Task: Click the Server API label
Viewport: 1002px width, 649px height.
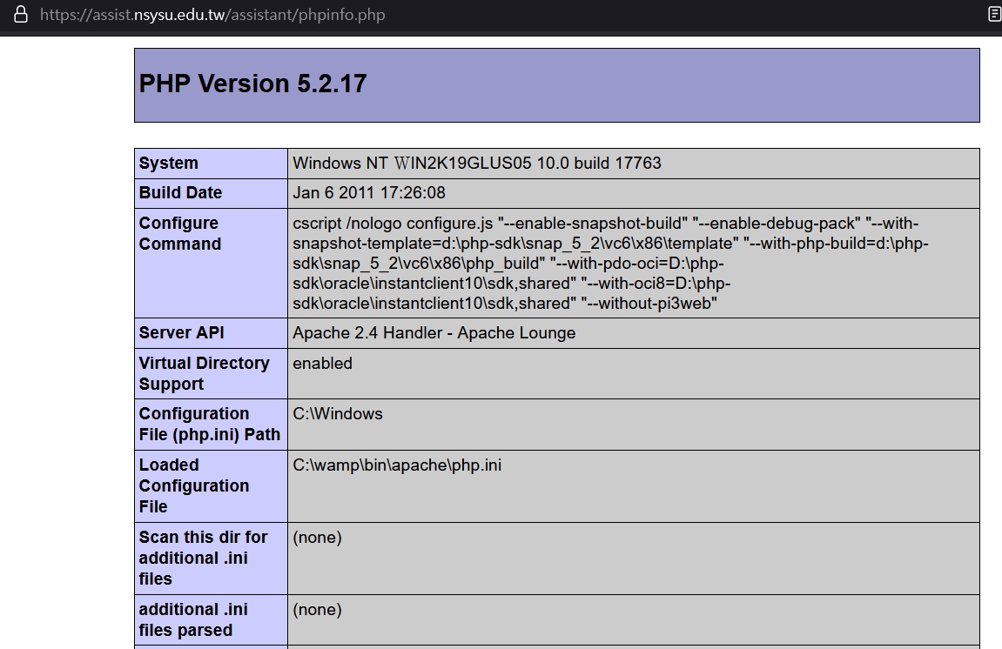Action: 181,333
